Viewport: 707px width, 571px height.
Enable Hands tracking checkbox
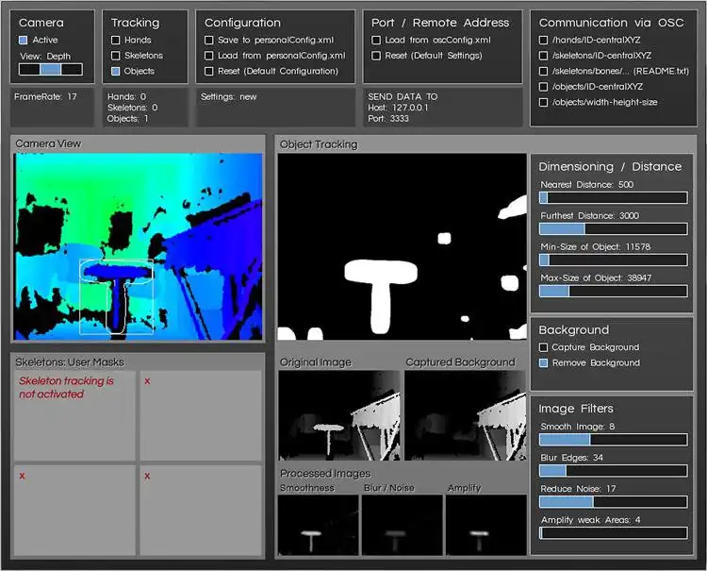pyautogui.click(x=115, y=41)
